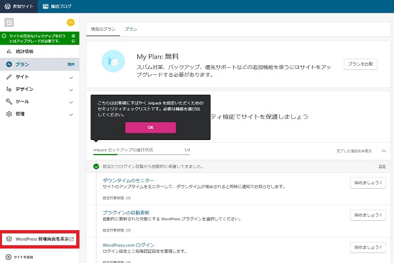
Task: Click the plus circle icon beside サイトを追加
Action: (x=9, y=257)
